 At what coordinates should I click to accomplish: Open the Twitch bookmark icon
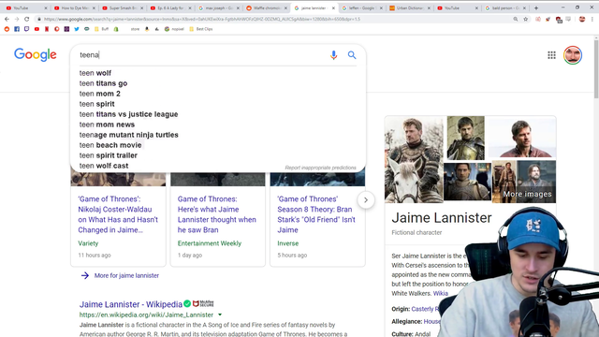[x=27, y=29]
